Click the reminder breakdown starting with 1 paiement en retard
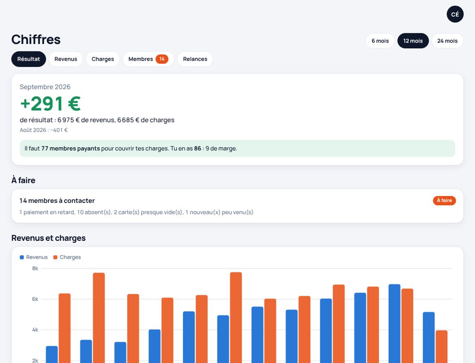 [136, 212]
